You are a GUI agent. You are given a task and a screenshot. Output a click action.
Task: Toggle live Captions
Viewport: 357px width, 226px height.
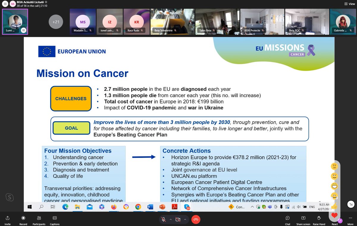tap(55, 220)
